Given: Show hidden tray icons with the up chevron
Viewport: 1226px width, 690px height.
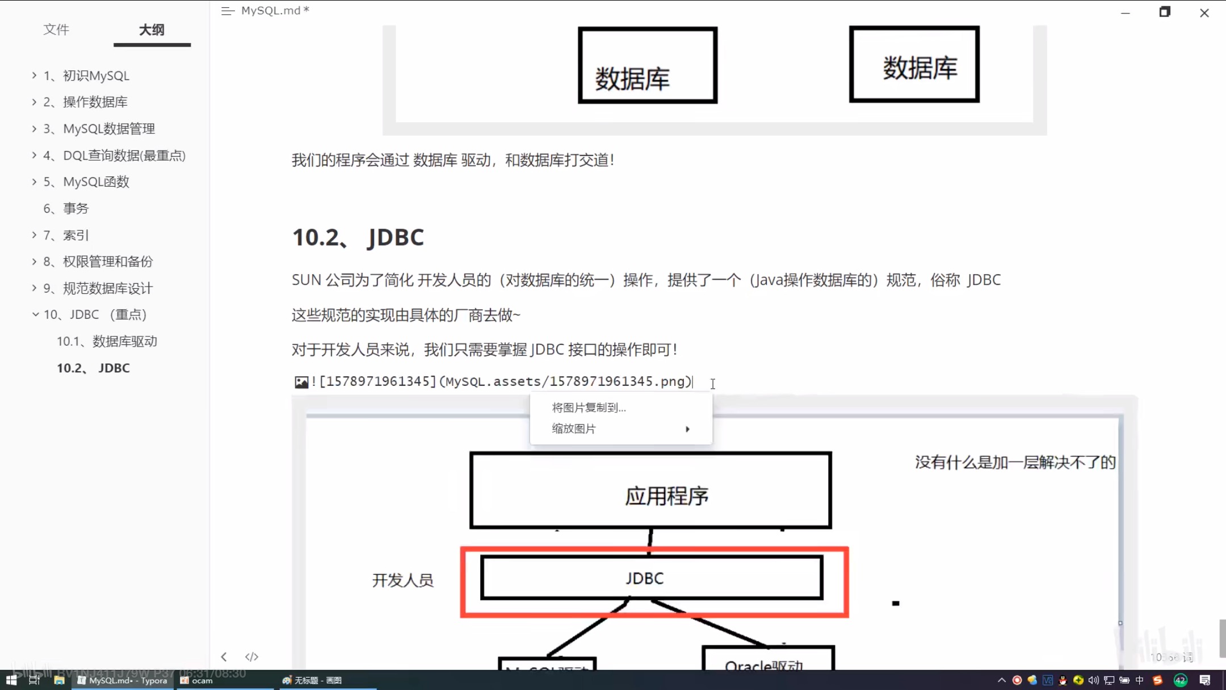Looking at the screenshot, I should pos(1001,680).
